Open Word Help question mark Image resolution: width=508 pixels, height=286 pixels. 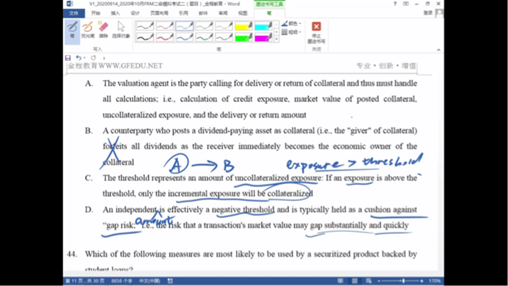(x=394, y=4)
